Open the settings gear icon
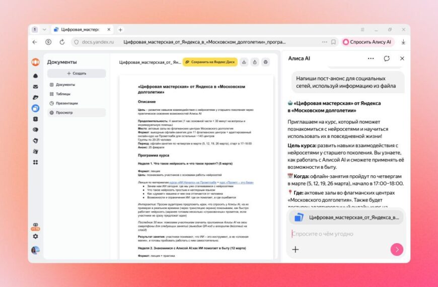Image resolution: width=438 pixels, height=287 pixels. [x=35, y=237]
